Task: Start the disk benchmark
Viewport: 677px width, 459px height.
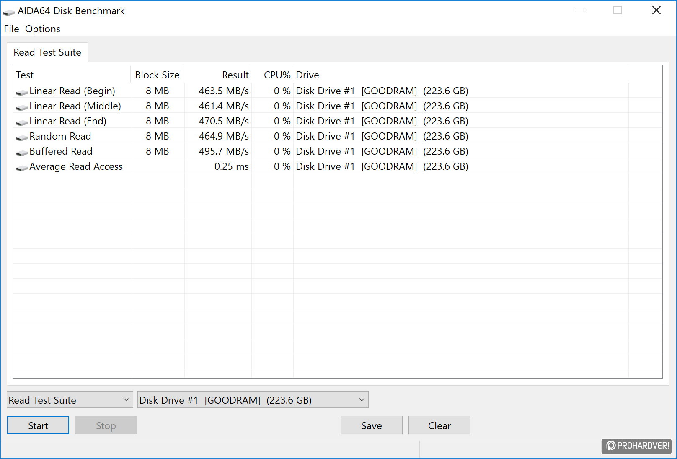Action: point(38,425)
